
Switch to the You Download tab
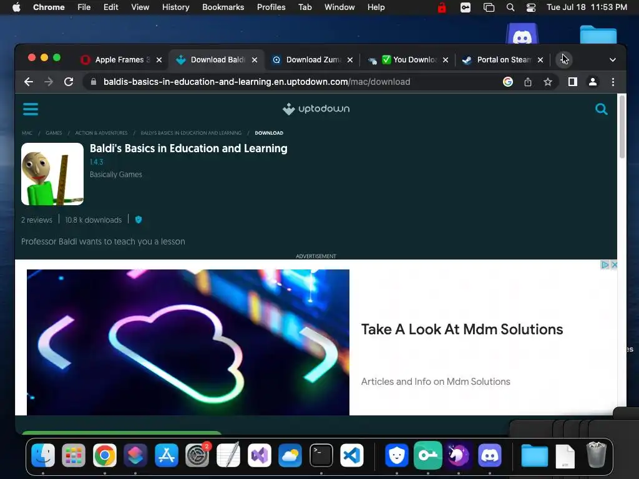click(409, 60)
